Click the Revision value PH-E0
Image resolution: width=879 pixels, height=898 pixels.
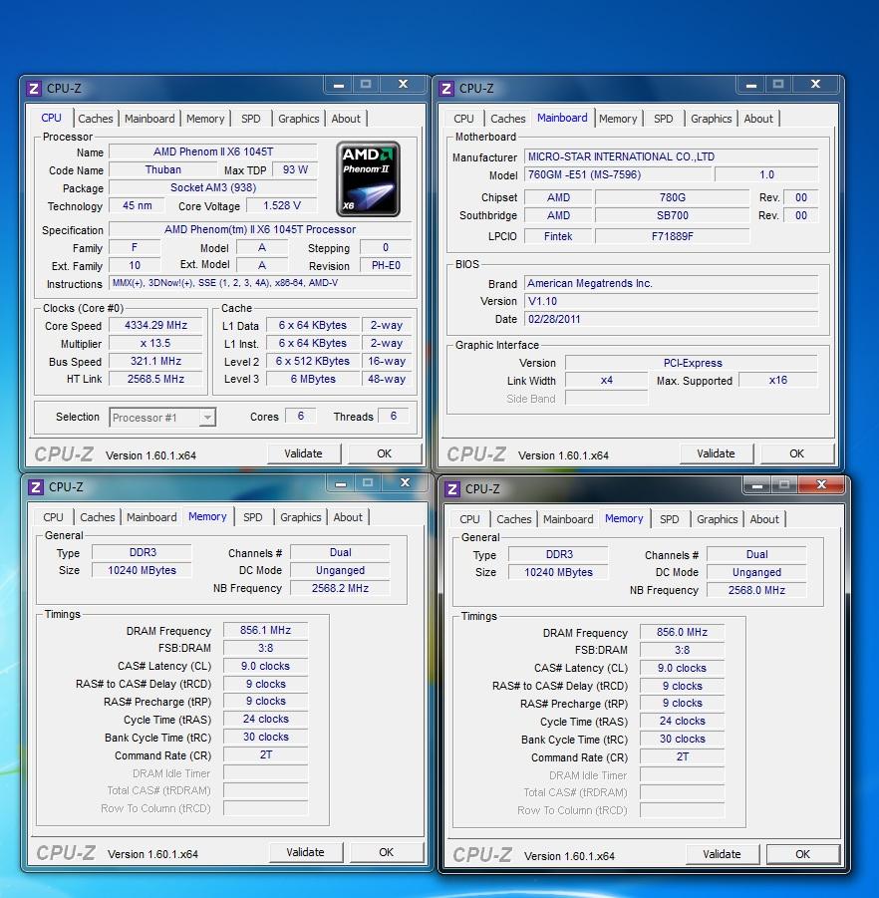click(x=386, y=266)
